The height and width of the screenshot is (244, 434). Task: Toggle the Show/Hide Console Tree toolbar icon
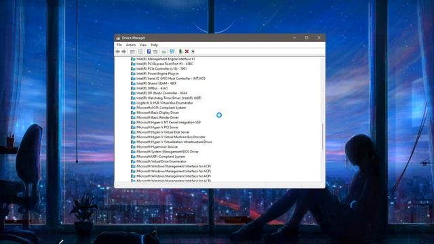pyautogui.click(x=132, y=52)
